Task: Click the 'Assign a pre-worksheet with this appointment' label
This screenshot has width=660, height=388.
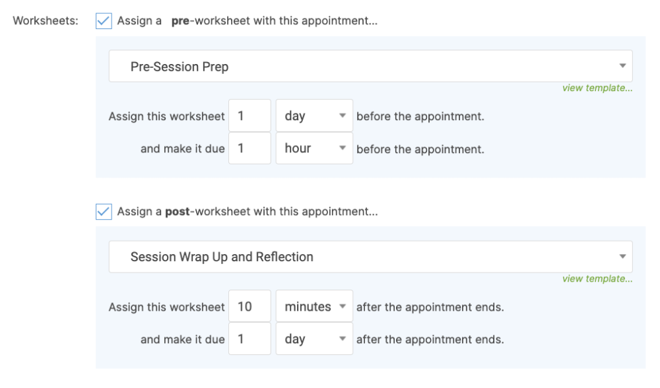Action: pyautogui.click(x=247, y=20)
